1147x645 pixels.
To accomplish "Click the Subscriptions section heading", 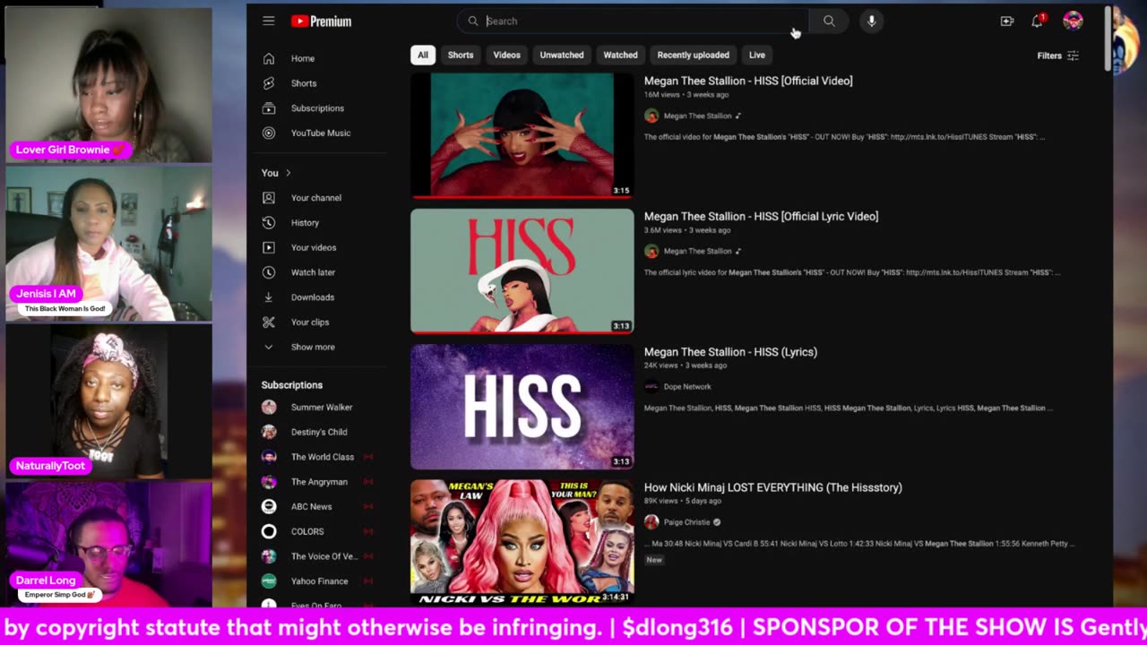I will pyautogui.click(x=291, y=385).
